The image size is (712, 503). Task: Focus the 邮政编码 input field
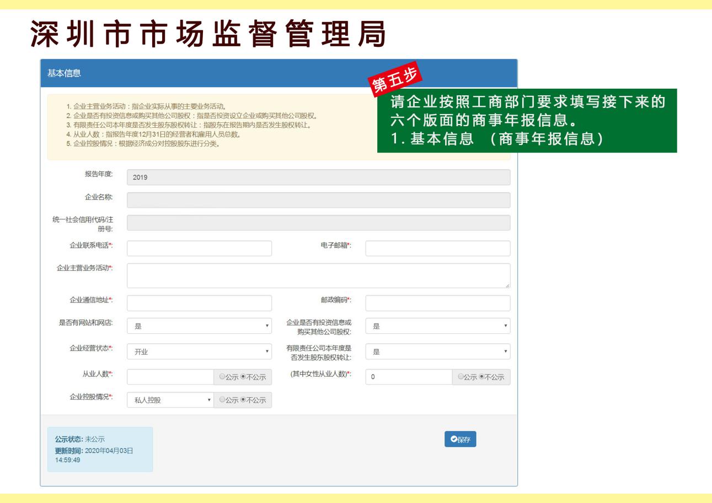coord(438,303)
